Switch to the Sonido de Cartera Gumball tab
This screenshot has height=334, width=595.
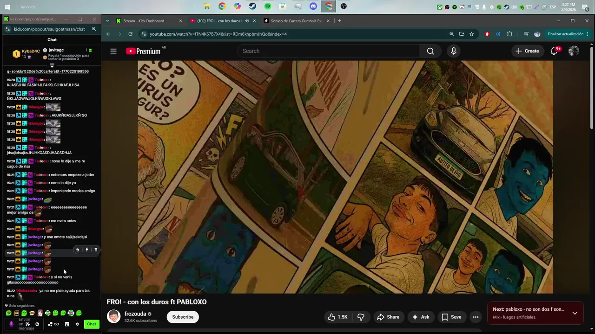(x=296, y=21)
